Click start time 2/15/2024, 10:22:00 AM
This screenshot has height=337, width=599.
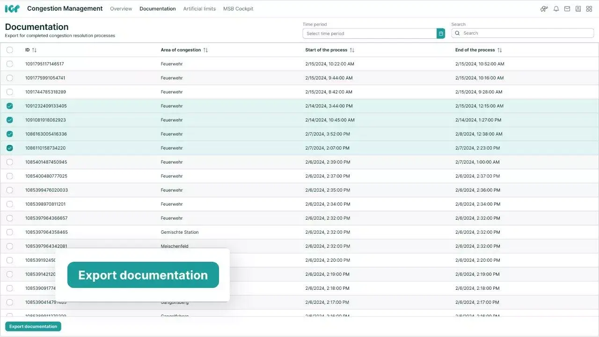(329, 64)
